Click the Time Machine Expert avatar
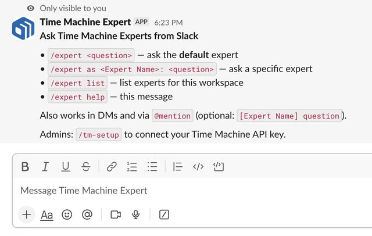This screenshot has height=236, width=372. (23, 28)
